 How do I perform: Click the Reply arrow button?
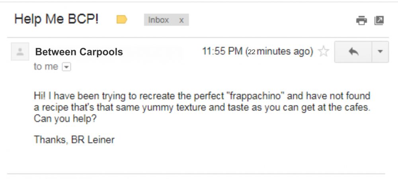(353, 52)
